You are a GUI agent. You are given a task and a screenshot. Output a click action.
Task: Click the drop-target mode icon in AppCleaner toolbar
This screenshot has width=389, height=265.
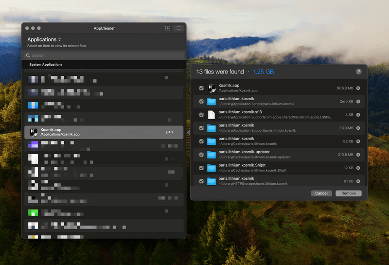click(x=168, y=28)
